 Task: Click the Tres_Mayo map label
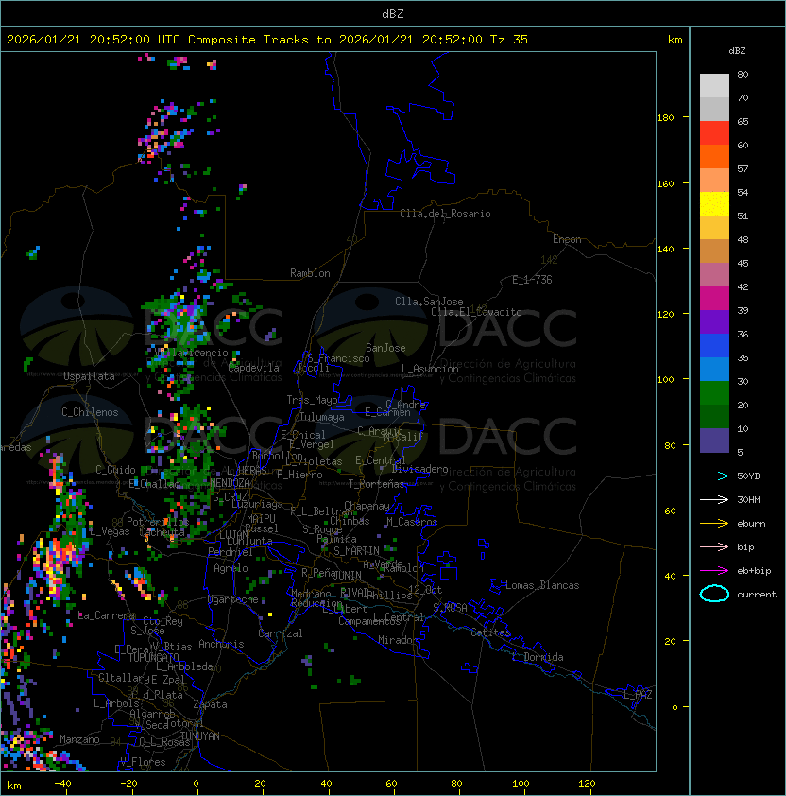point(312,400)
